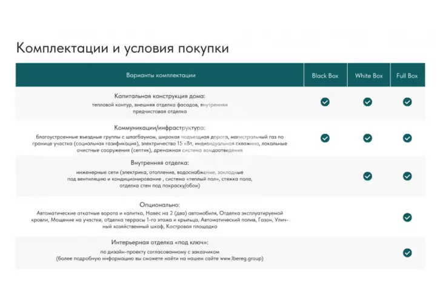The image size is (443, 303).
Task: Click the line предчистовая отделка
Action: tap(159, 112)
